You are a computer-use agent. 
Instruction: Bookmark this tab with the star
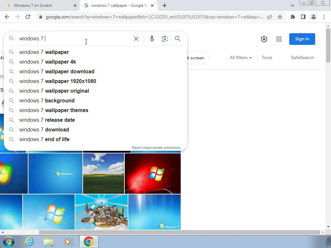tap(280, 17)
